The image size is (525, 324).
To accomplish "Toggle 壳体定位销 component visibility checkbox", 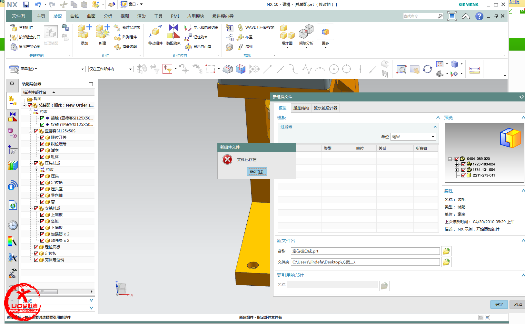I will (36, 260).
